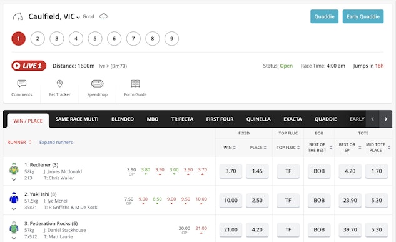Select race 2 circle
This screenshot has width=396, height=242.
pyautogui.click(x=38, y=39)
